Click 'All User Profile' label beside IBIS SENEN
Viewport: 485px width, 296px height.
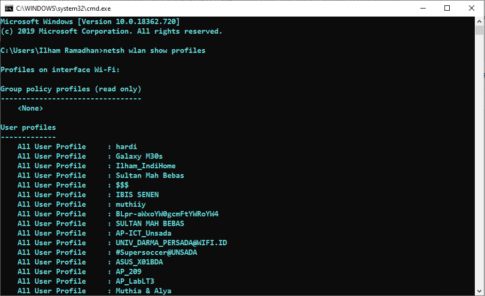tap(52, 194)
